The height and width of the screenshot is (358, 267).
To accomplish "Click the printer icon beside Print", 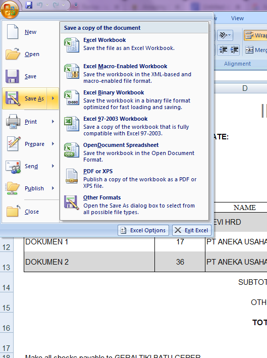I will [13, 122].
